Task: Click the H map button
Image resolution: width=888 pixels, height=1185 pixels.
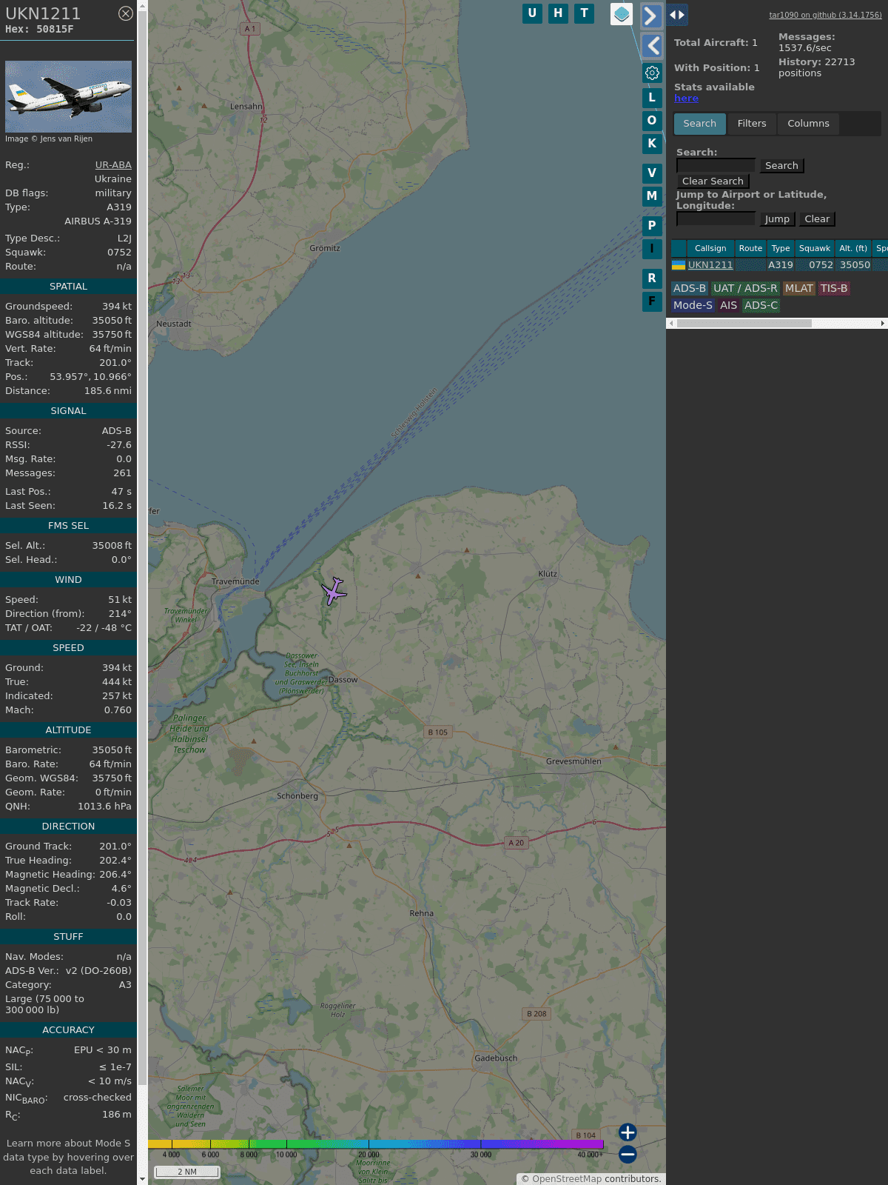Action: click(x=558, y=13)
